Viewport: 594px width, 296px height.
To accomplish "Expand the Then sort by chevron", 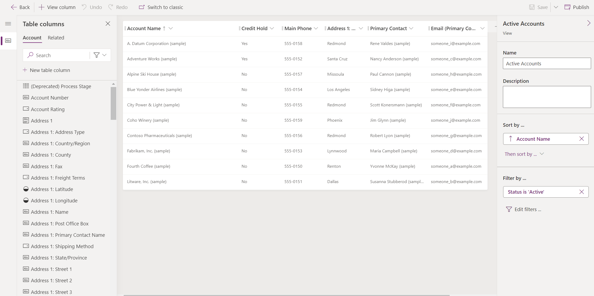I will 542,154.
